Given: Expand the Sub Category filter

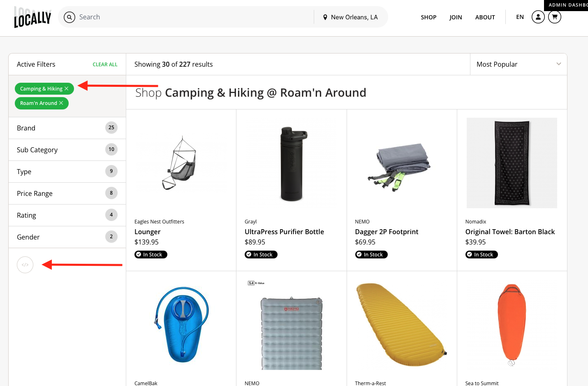Looking at the screenshot, I should pyautogui.click(x=67, y=150).
